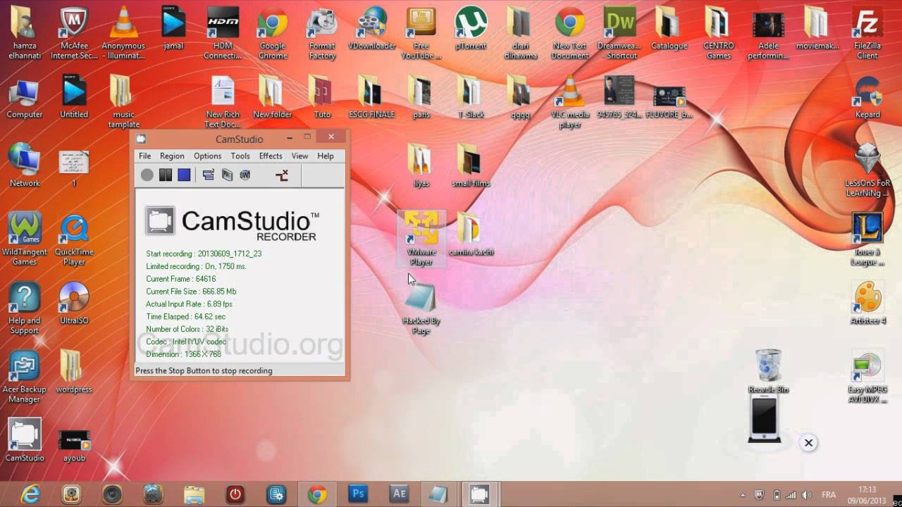Select the wordpress folder on desktop
The height and width of the screenshot is (507, 902).
click(74, 372)
